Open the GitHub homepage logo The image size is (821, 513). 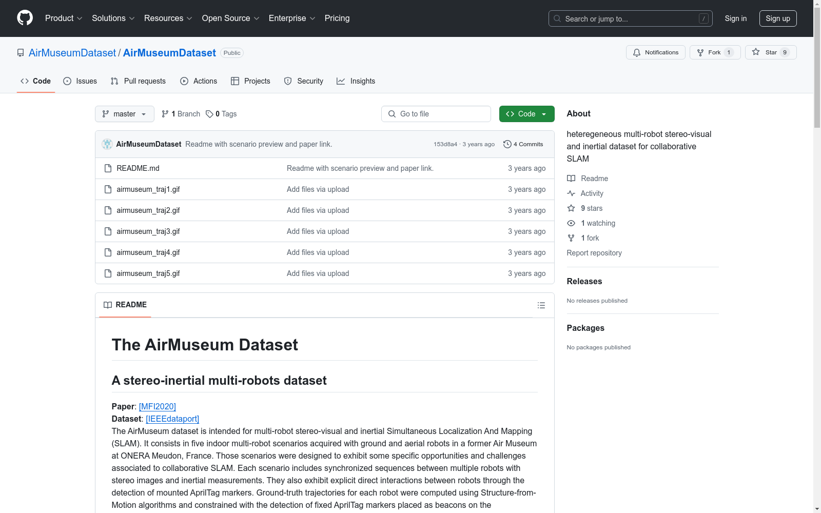click(25, 18)
